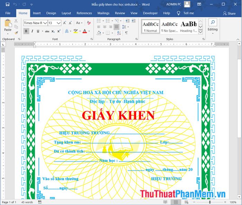Switch to Web Layout view
Image resolution: width=242 pixels, height=205 pixels.
(186, 202)
